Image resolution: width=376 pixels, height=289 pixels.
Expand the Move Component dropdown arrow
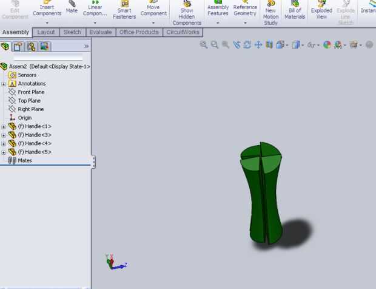click(153, 23)
